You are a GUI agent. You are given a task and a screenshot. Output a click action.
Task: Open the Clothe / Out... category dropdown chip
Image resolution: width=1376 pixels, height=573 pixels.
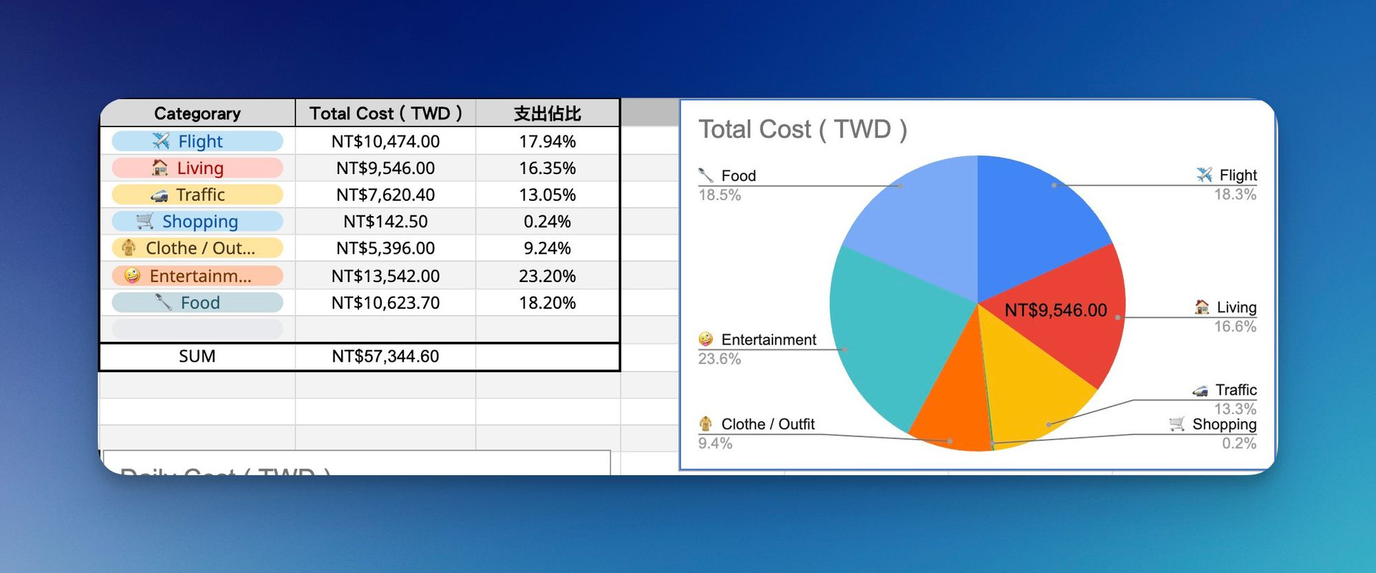(197, 248)
